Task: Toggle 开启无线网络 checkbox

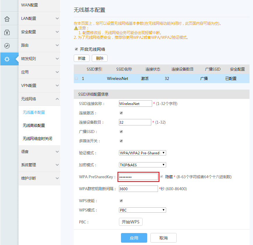Action: [76, 49]
